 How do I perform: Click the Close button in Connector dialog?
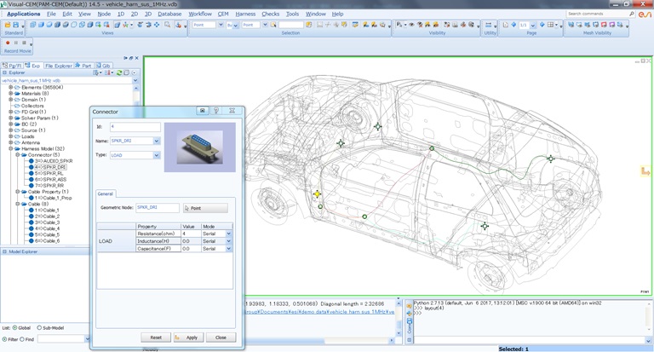coord(221,338)
